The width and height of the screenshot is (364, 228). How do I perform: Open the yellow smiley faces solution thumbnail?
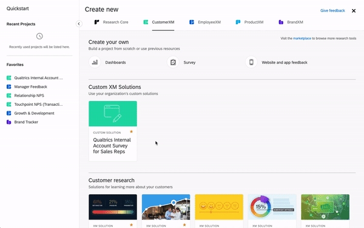pyautogui.click(x=219, y=207)
